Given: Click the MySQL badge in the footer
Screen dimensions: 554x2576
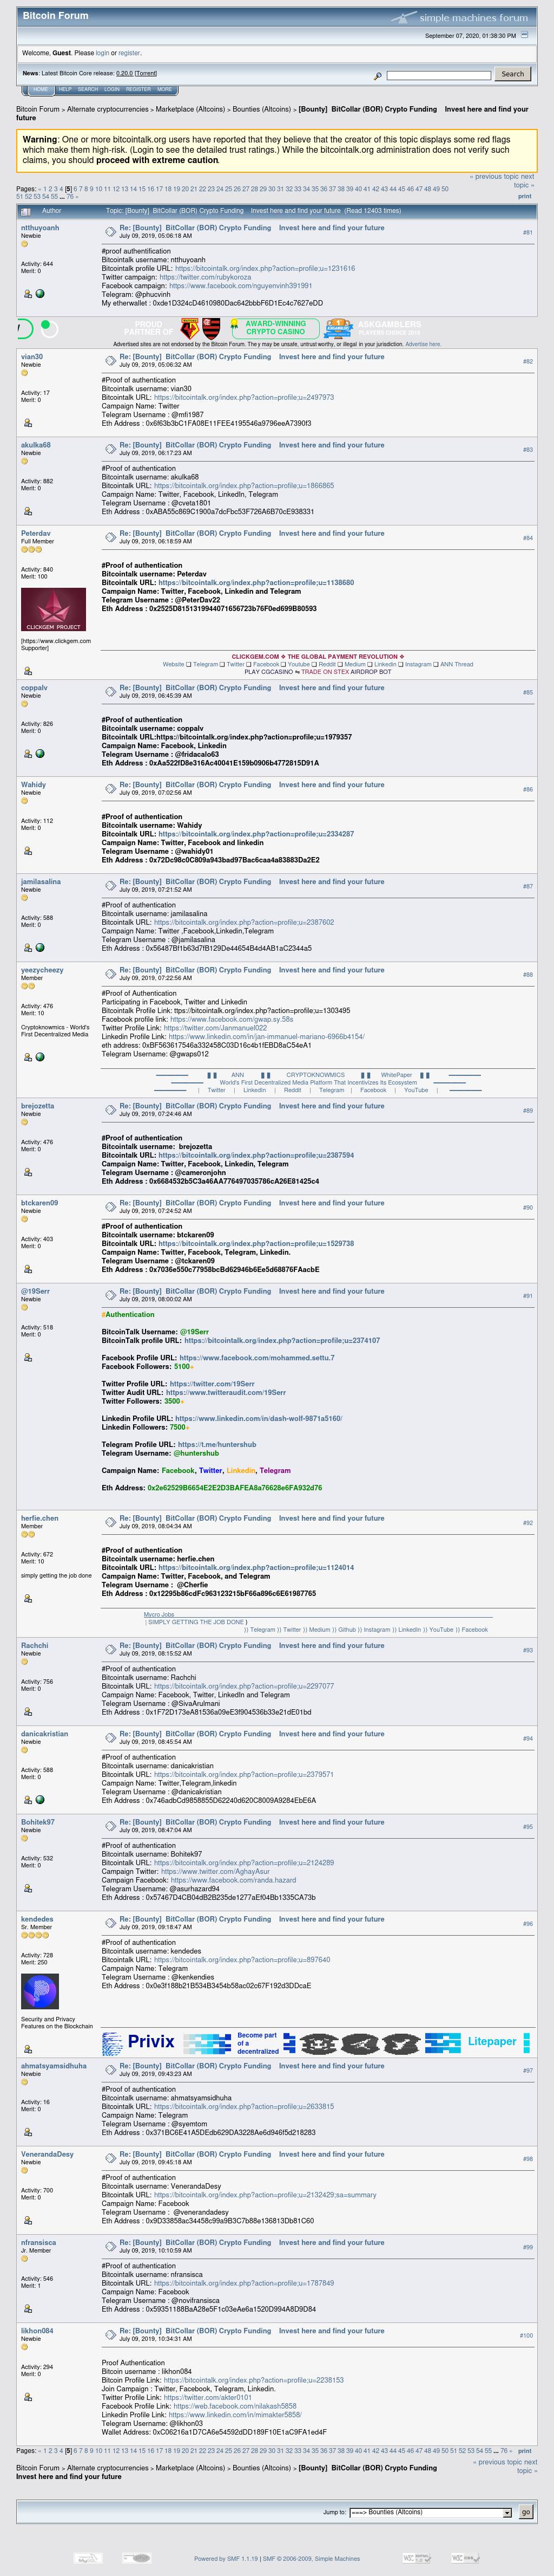Looking at the screenshot, I should click(x=88, y=2558).
